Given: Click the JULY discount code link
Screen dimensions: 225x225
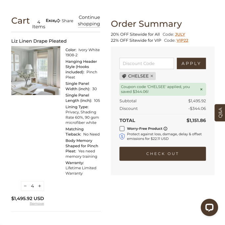Looking at the screenshot, I should [x=180, y=35].
